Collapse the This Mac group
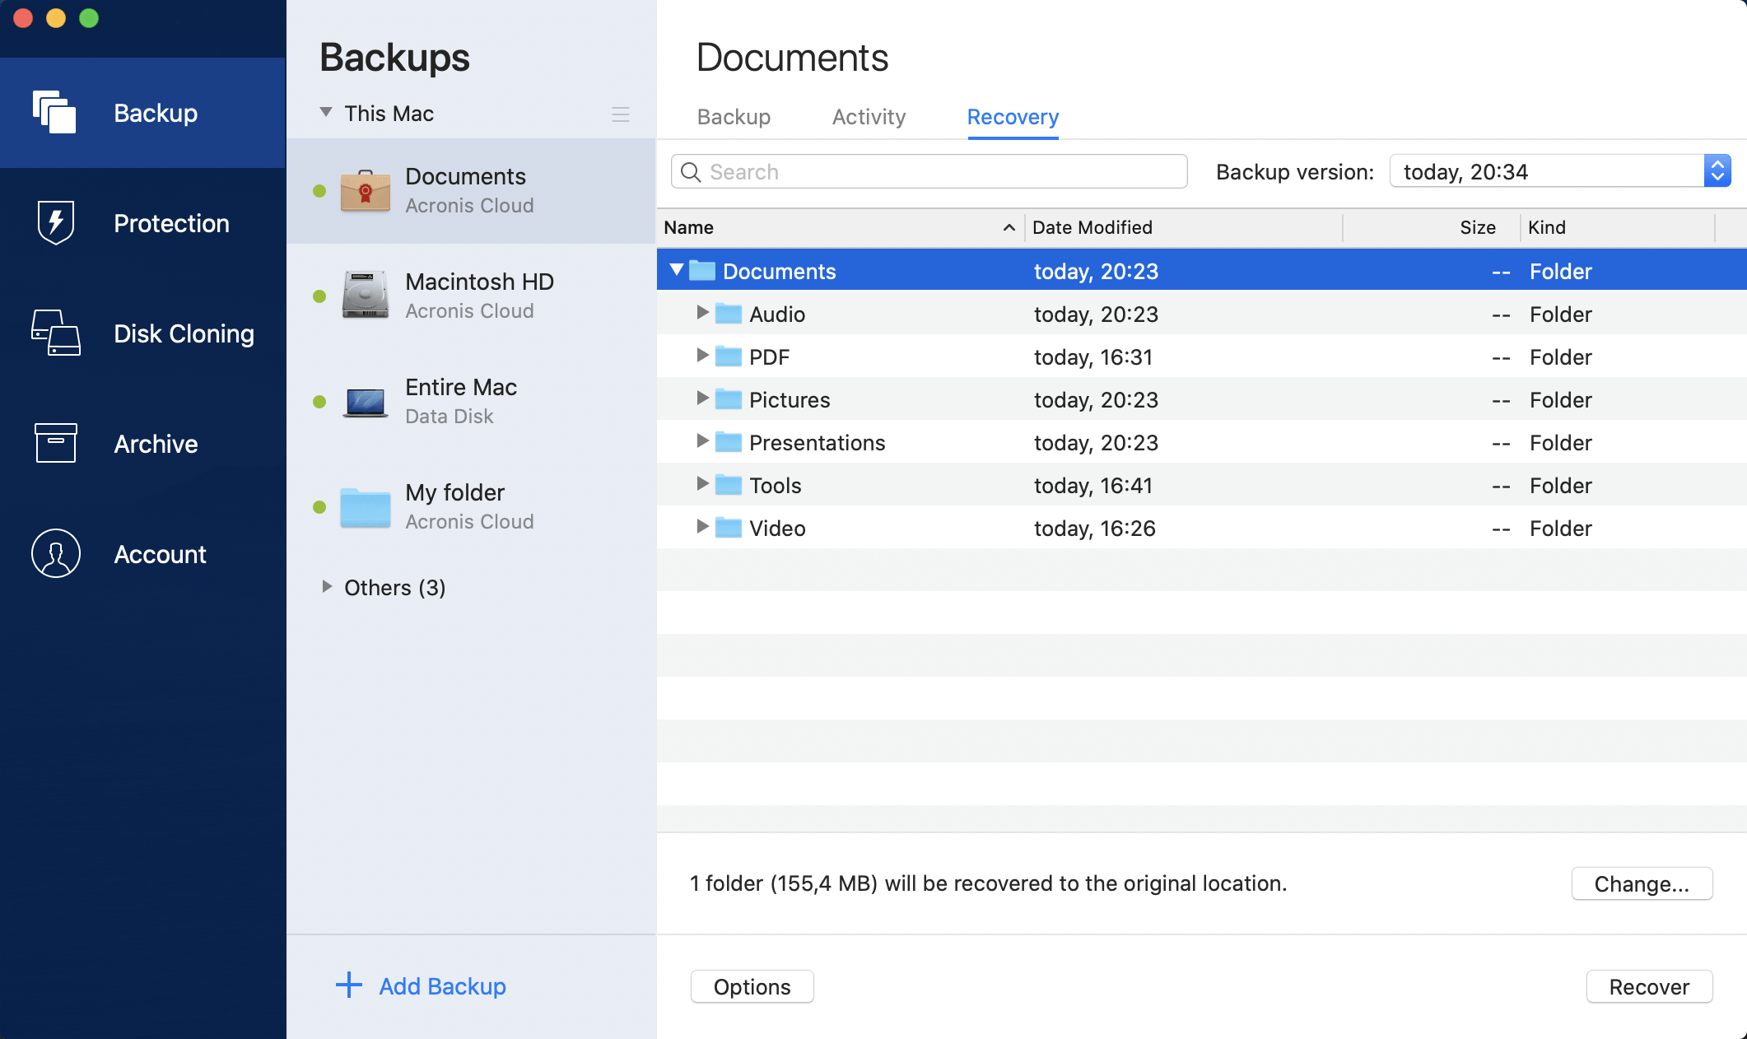 pos(325,113)
